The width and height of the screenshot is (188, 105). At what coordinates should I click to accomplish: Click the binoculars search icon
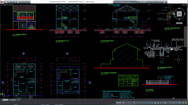pos(138,2)
